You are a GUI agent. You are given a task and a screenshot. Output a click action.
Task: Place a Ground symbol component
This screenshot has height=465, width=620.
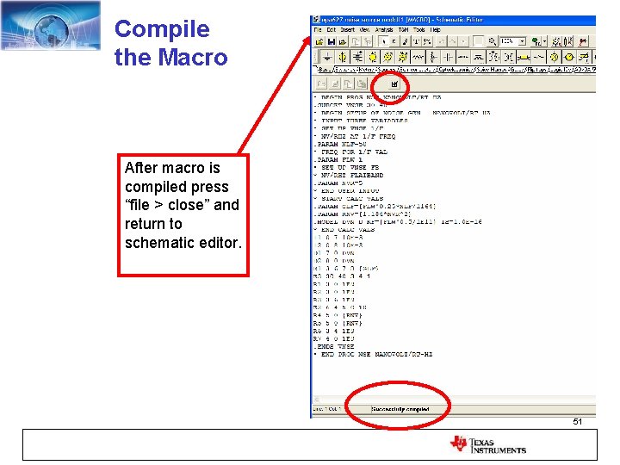click(327, 58)
